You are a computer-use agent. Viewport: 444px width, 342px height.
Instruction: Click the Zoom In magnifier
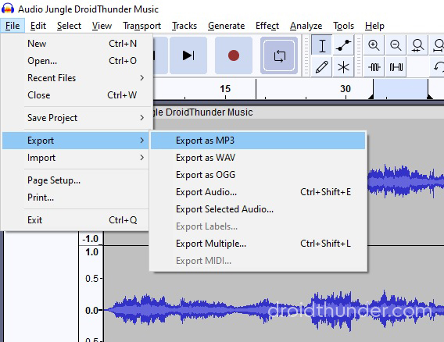coord(374,45)
